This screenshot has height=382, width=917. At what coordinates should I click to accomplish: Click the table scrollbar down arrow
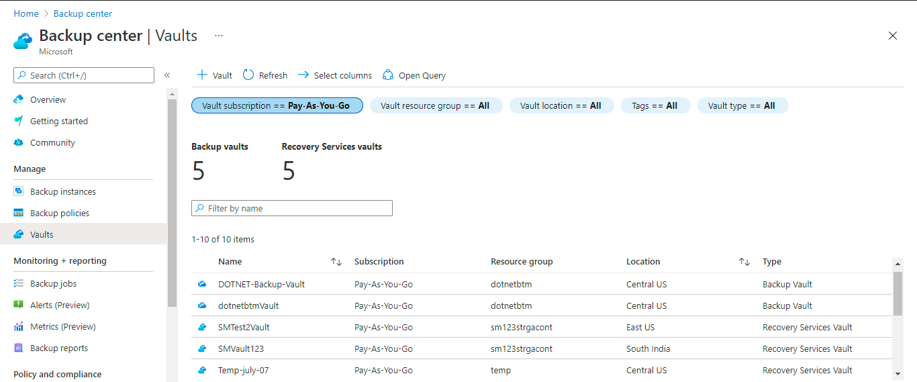(898, 373)
